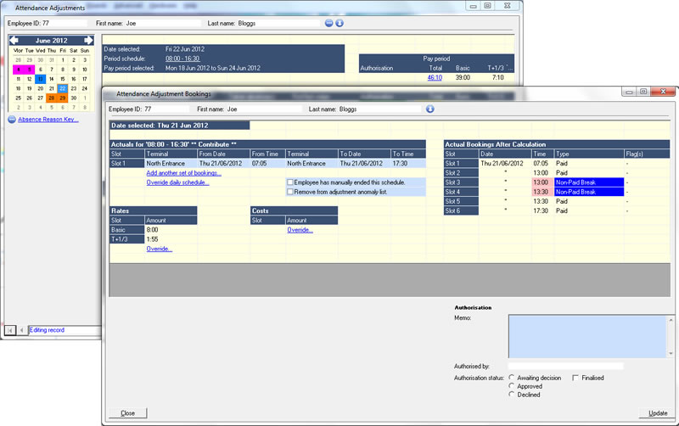Click the Absence Reason Key globe icon
The image size is (679, 426).
pyautogui.click(x=12, y=120)
